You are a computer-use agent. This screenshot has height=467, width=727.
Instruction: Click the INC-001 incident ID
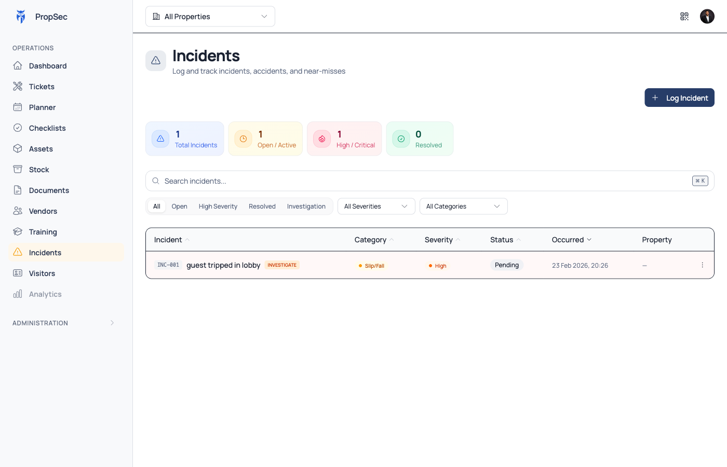pos(168,265)
